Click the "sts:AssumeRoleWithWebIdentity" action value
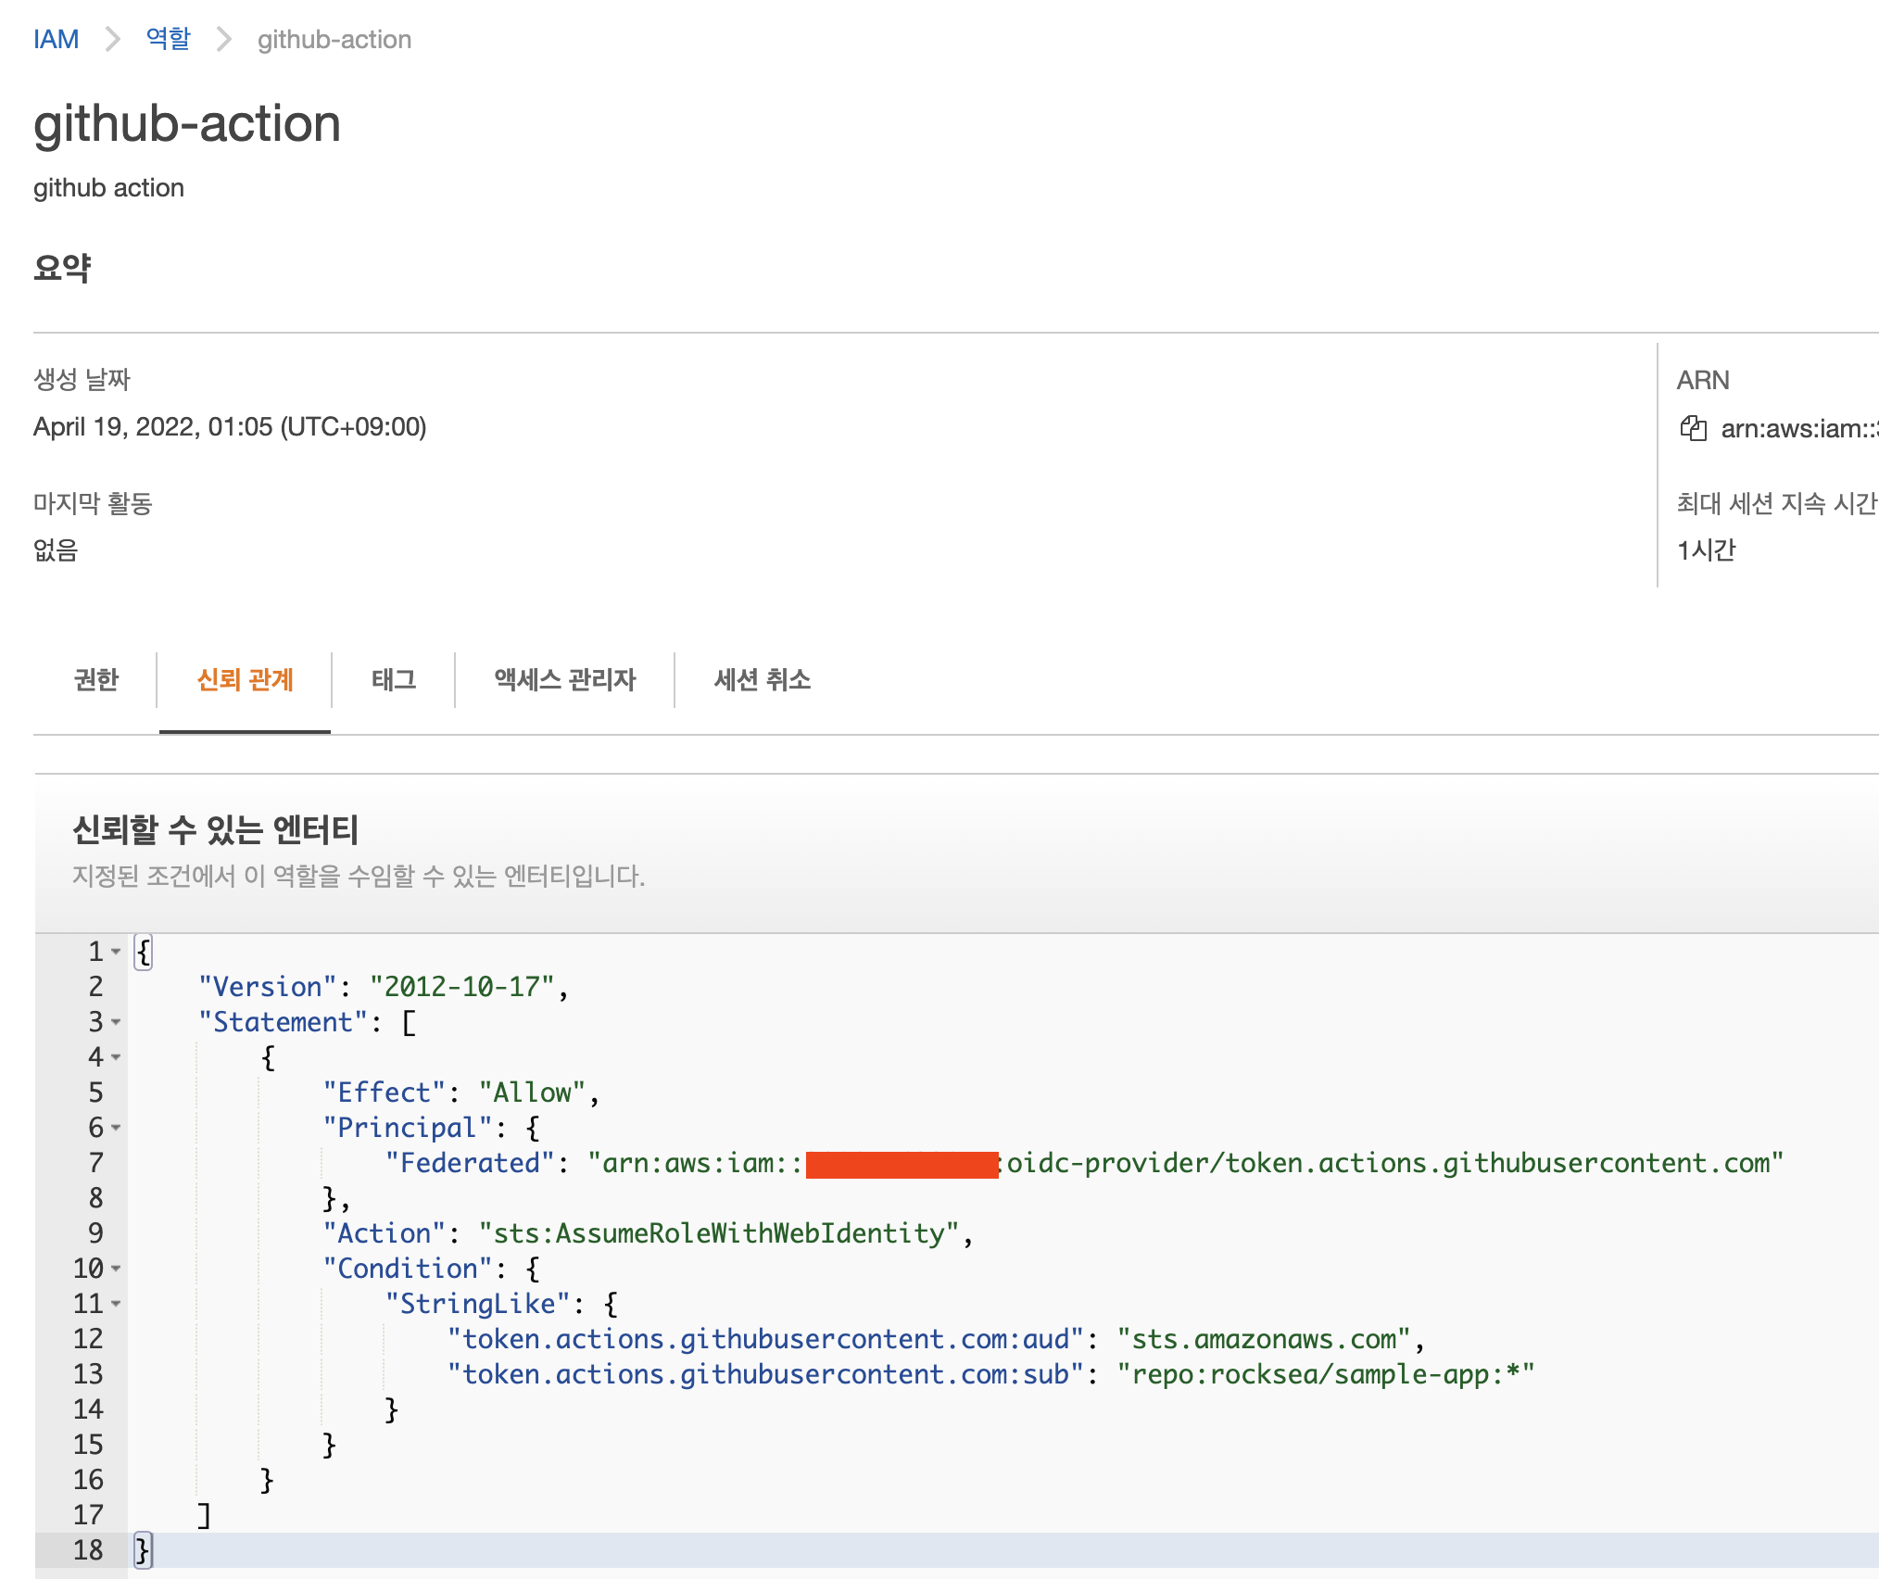 (x=719, y=1233)
